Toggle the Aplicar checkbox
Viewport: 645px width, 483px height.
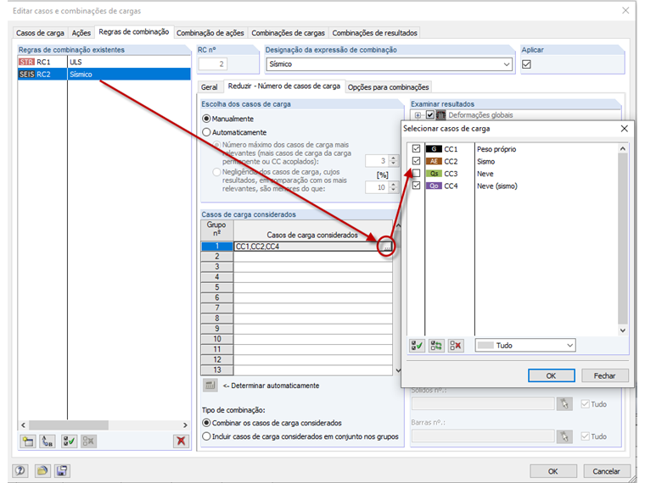(x=526, y=64)
